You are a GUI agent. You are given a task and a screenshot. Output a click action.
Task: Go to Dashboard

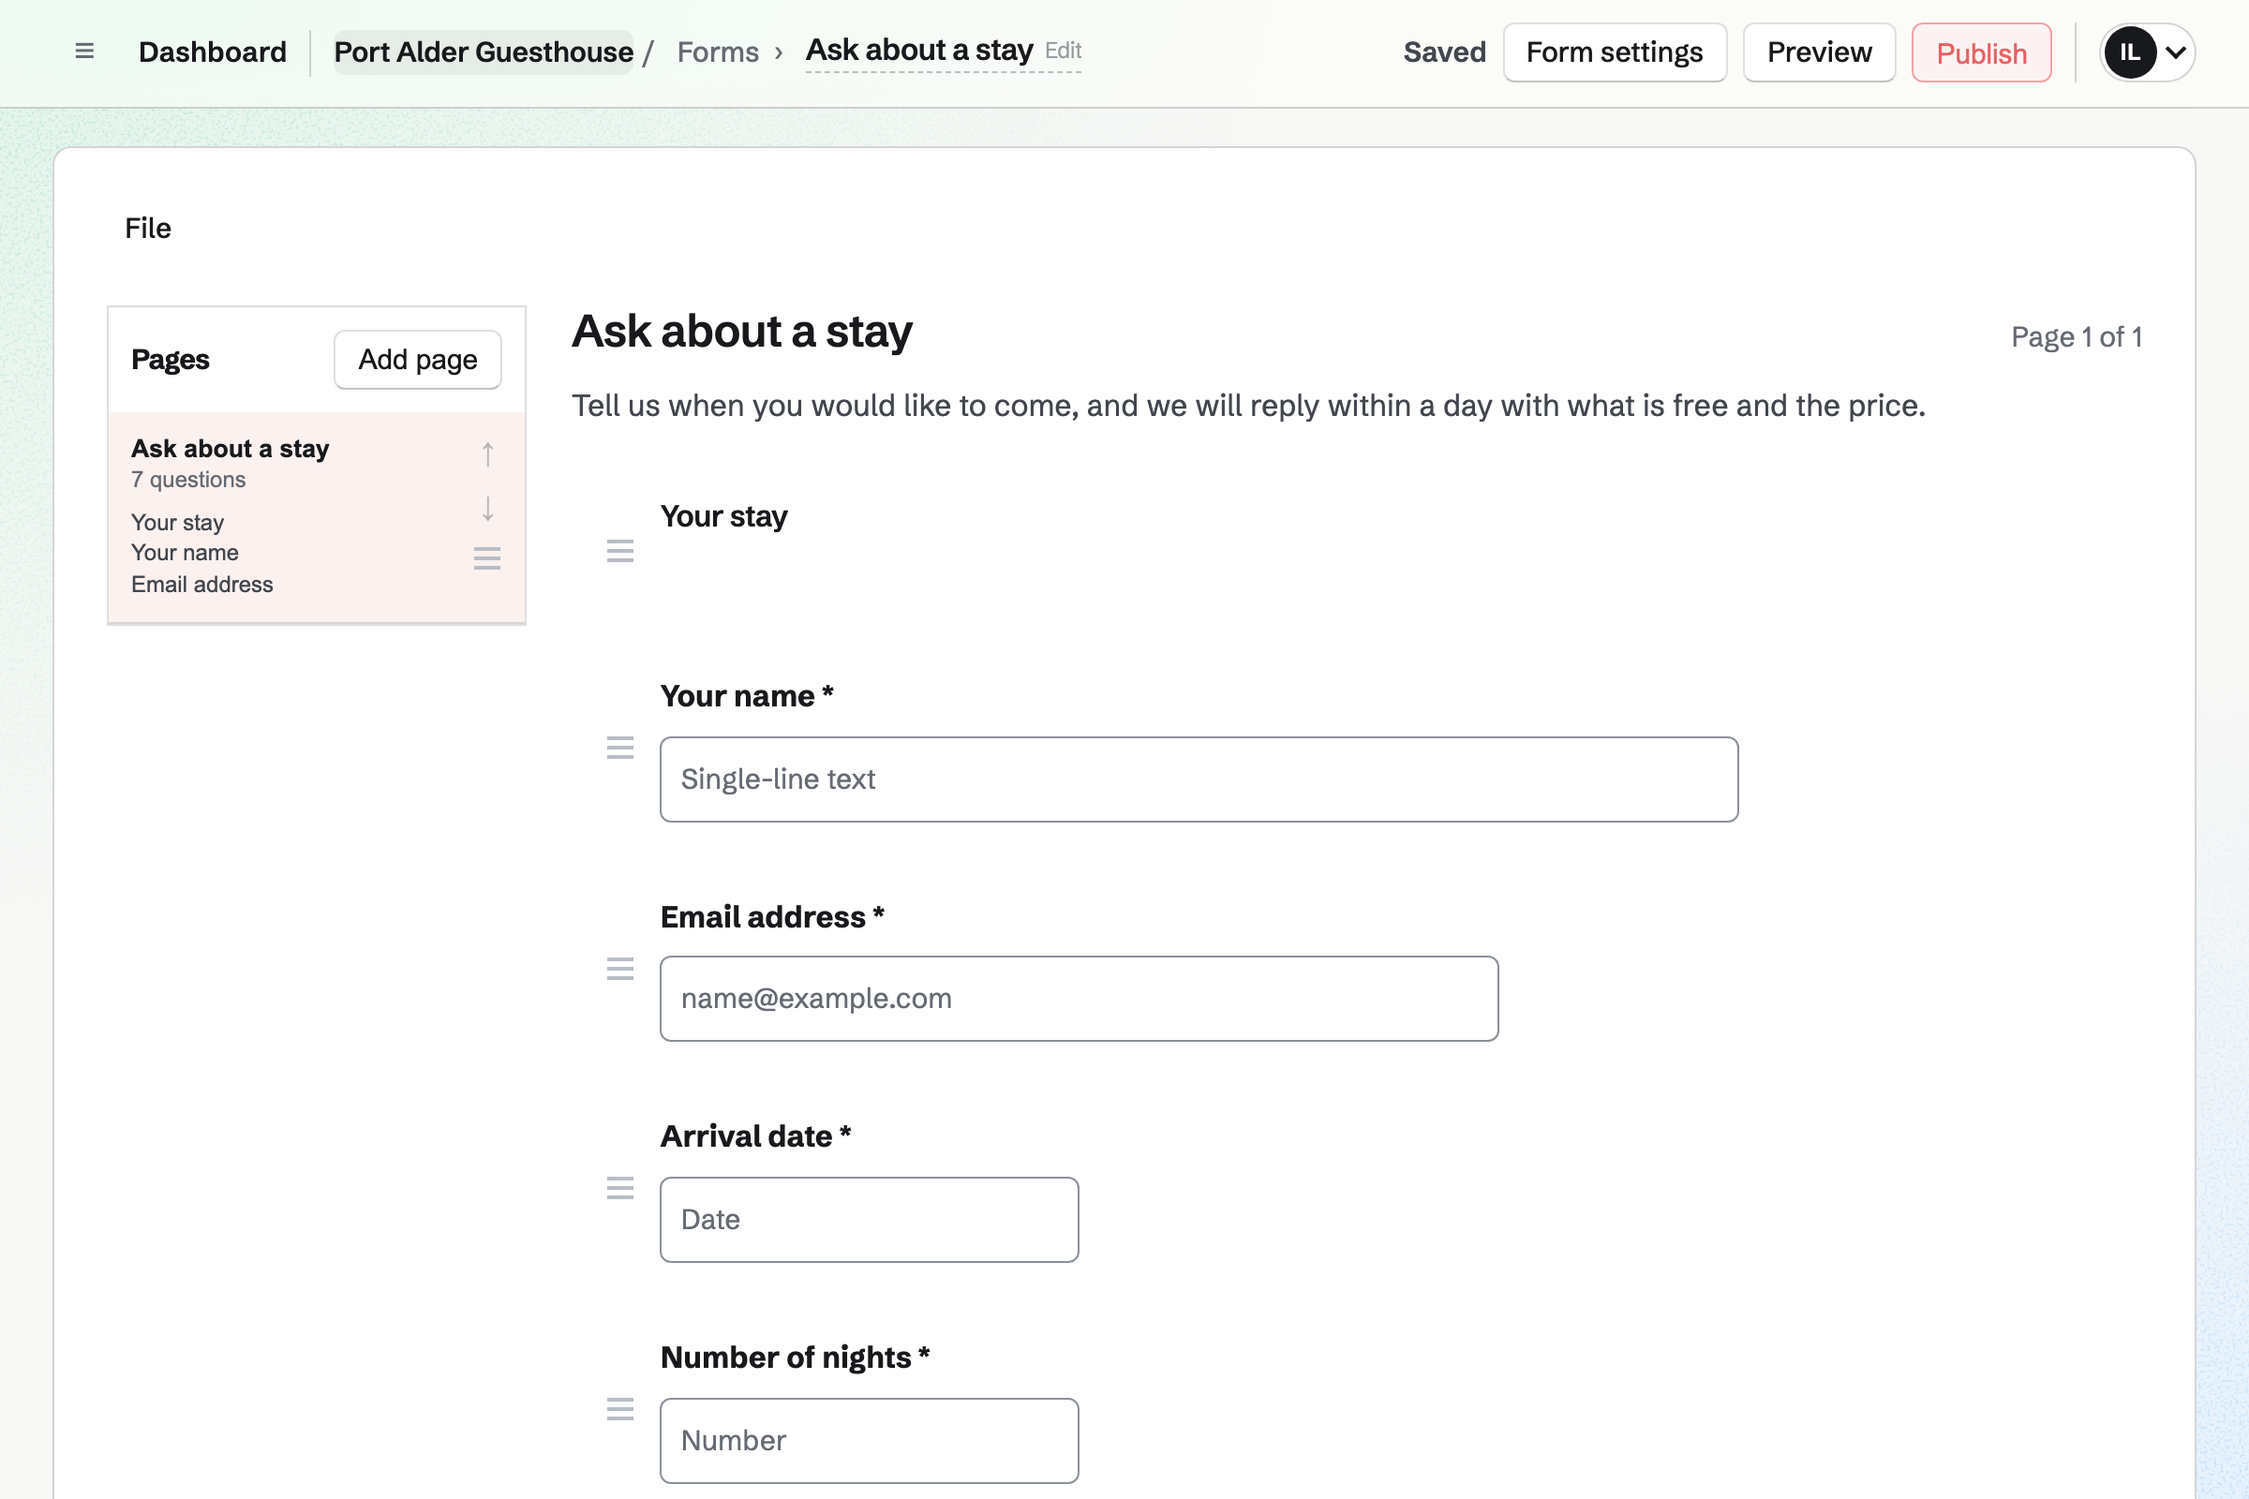pyautogui.click(x=213, y=52)
